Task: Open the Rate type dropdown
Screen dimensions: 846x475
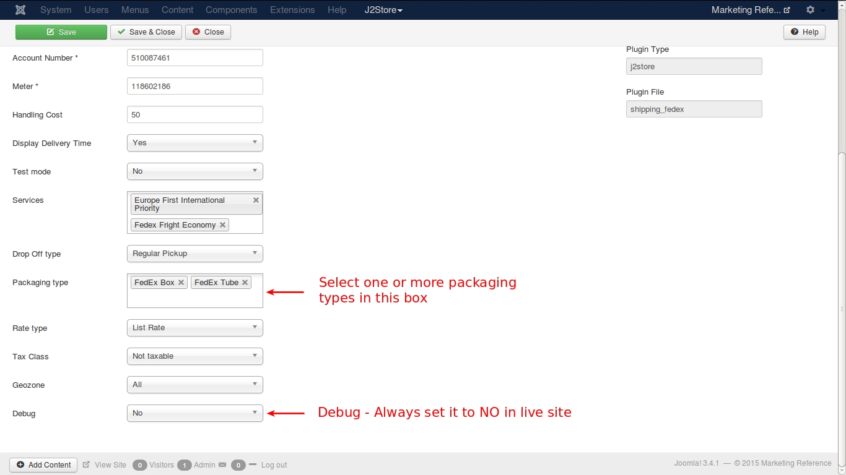Action: [x=194, y=328]
